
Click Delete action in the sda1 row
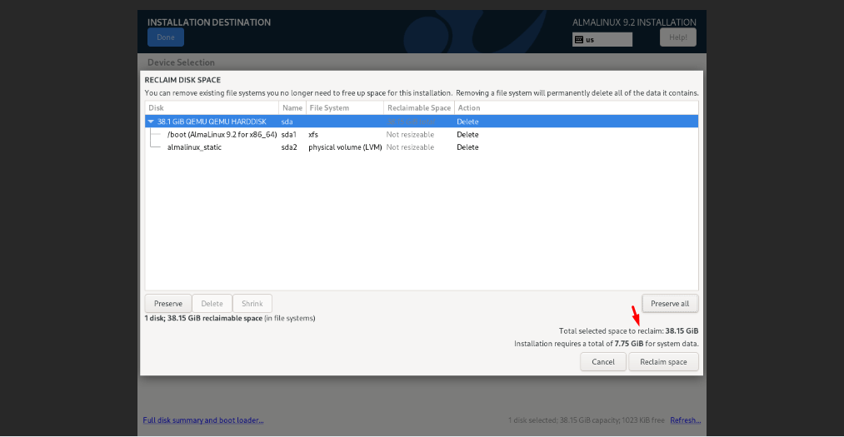[x=467, y=134]
